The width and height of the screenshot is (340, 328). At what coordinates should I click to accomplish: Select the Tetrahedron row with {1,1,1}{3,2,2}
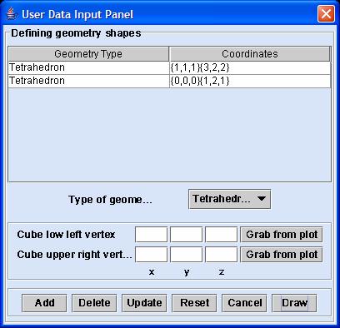[x=170, y=67]
